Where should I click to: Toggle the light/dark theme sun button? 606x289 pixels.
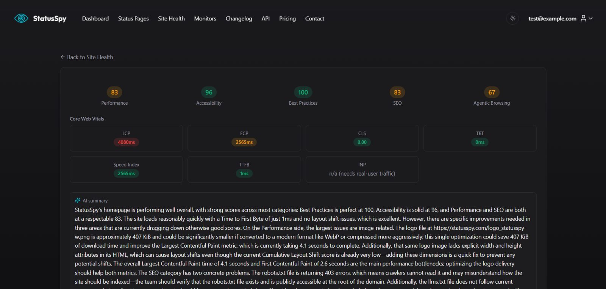512,18
